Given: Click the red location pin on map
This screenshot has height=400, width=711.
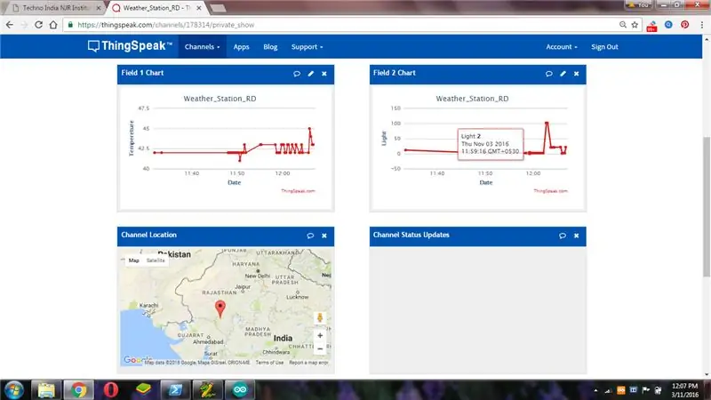Looking at the screenshot, I should [220, 308].
